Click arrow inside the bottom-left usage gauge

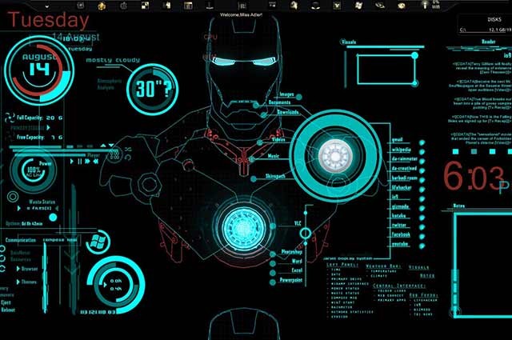tap(105, 285)
